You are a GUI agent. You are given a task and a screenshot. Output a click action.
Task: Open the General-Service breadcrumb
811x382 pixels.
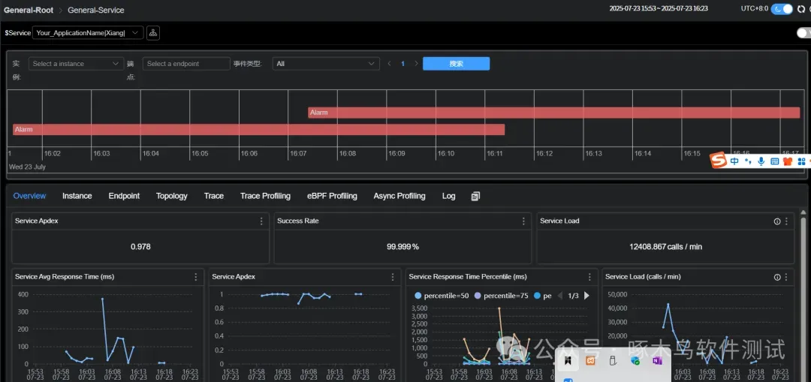[x=95, y=10]
